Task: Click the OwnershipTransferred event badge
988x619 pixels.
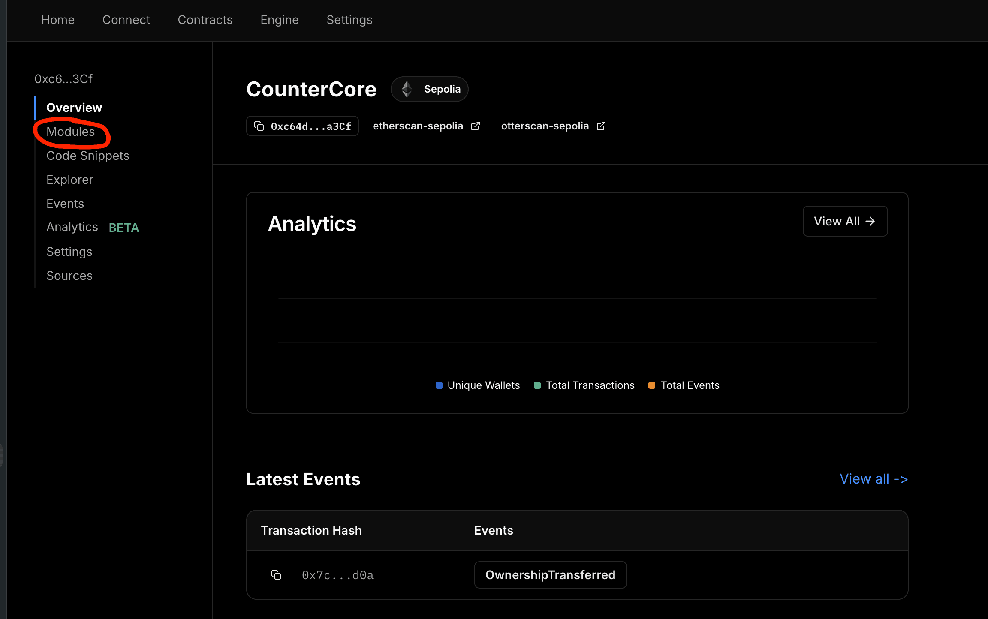Action: pyautogui.click(x=550, y=575)
